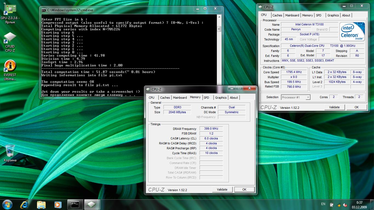Click the Bus Speed 199.5 MHz value
Image resolution: width=374 pixels, height=210 pixels.
(294, 82)
